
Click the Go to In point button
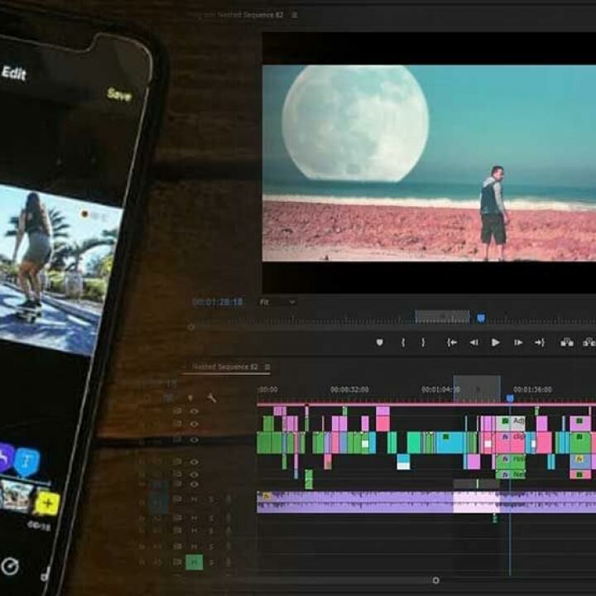click(x=452, y=343)
